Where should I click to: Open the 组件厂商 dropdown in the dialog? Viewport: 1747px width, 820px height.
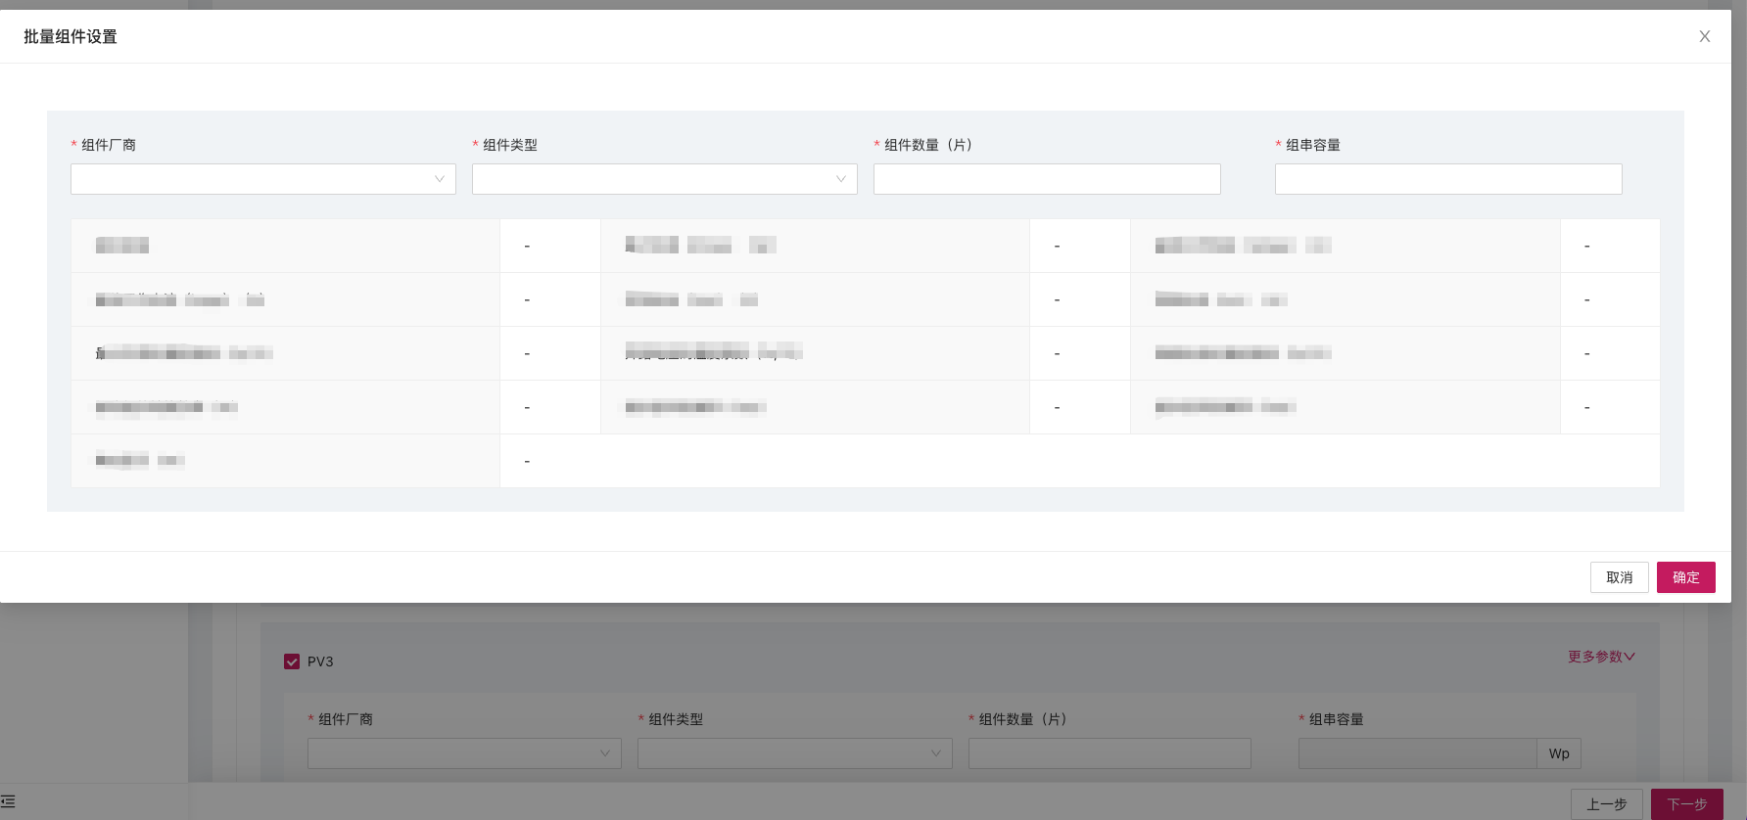coord(263,179)
